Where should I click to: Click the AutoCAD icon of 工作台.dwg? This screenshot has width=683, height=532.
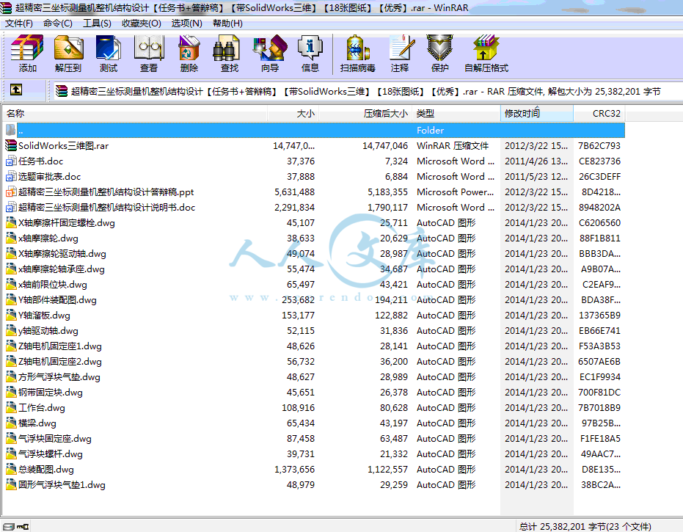pyautogui.click(x=11, y=408)
